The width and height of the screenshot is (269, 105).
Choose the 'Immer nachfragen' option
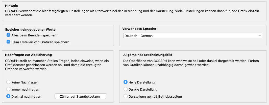pos(8,89)
